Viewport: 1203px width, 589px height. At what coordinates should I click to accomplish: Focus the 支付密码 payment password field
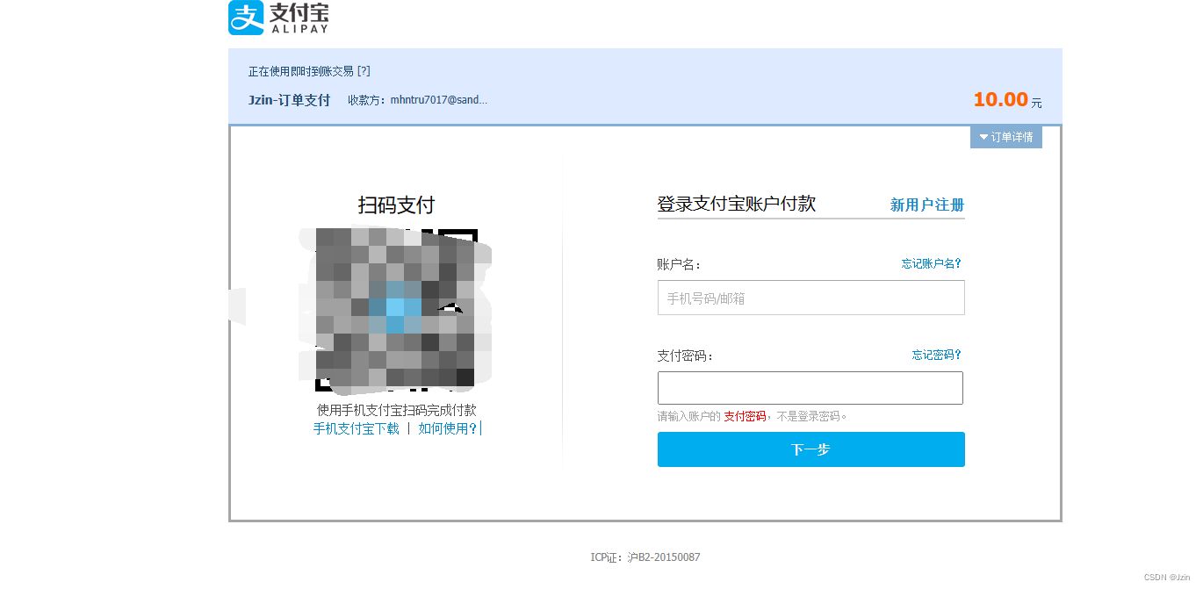(x=810, y=388)
